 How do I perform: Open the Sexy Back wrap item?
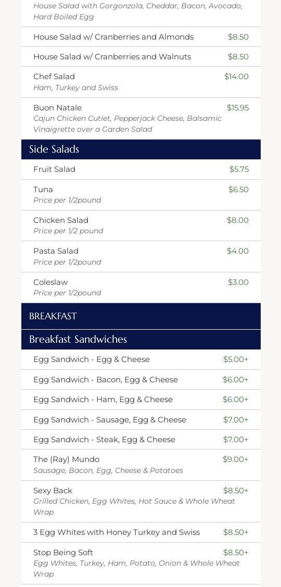click(x=140, y=501)
